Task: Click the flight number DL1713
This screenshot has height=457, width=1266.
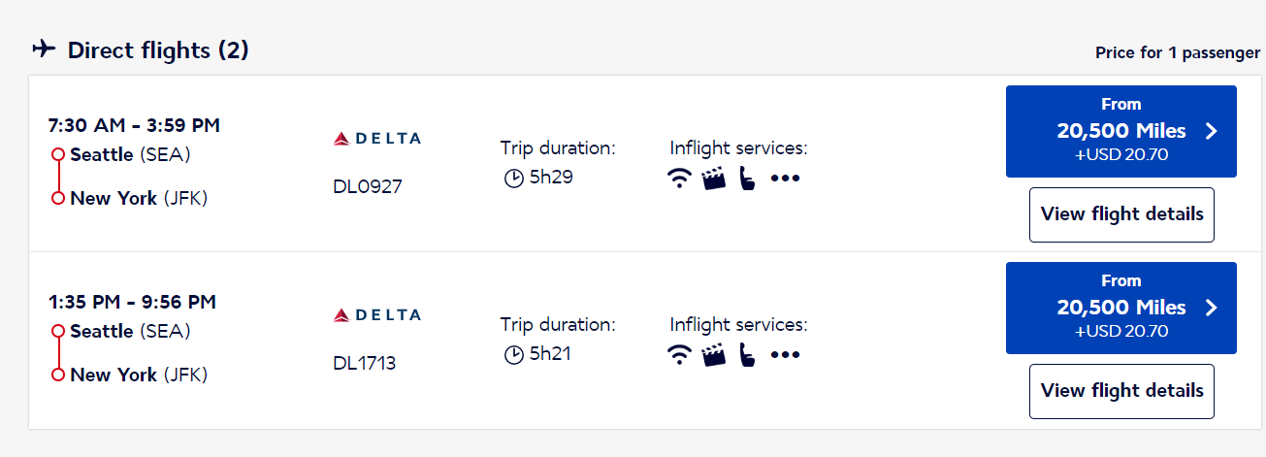Action: (x=365, y=364)
